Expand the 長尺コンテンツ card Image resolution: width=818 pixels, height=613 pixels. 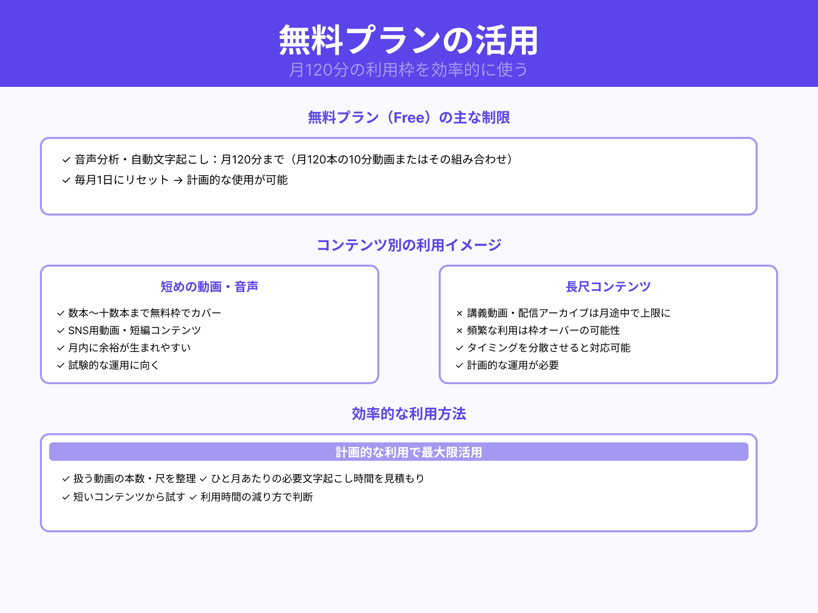point(607,287)
